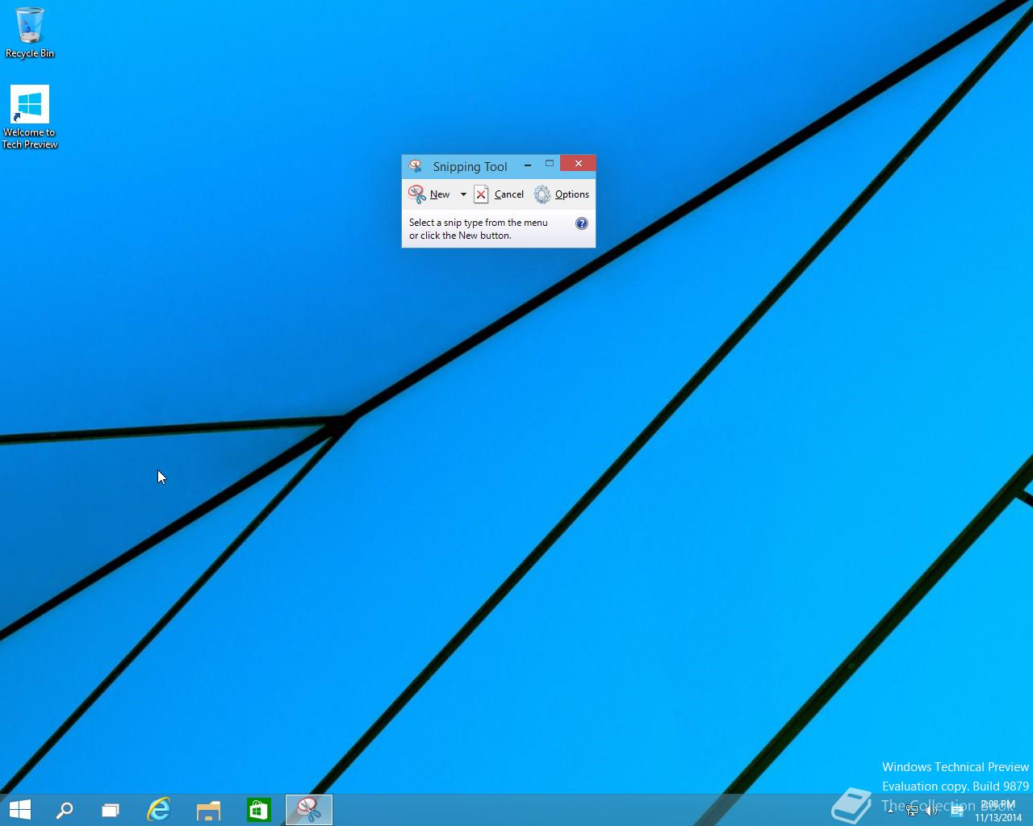
Task: Open File Explorer from the taskbar
Action: [x=208, y=810]
